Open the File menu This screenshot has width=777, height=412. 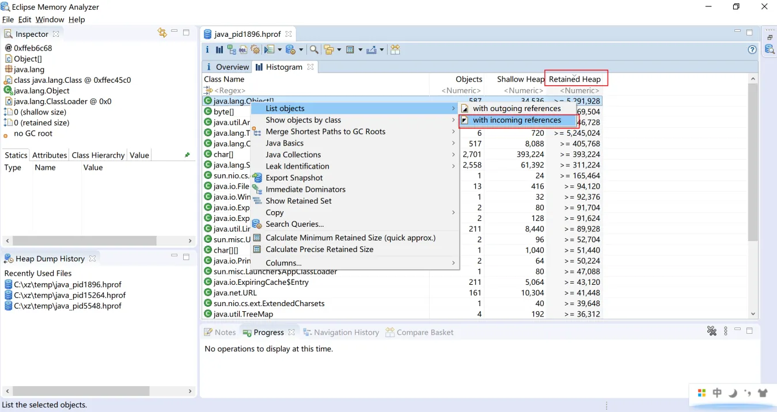[x=8, y=20]
